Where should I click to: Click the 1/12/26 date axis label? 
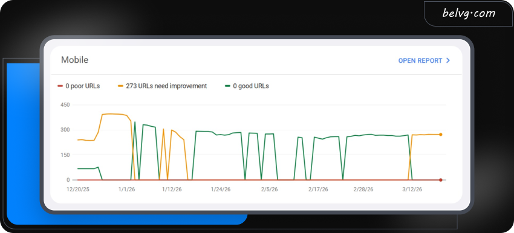[172, 190]
